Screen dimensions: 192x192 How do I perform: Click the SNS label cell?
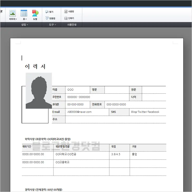(x=119, y=112)
